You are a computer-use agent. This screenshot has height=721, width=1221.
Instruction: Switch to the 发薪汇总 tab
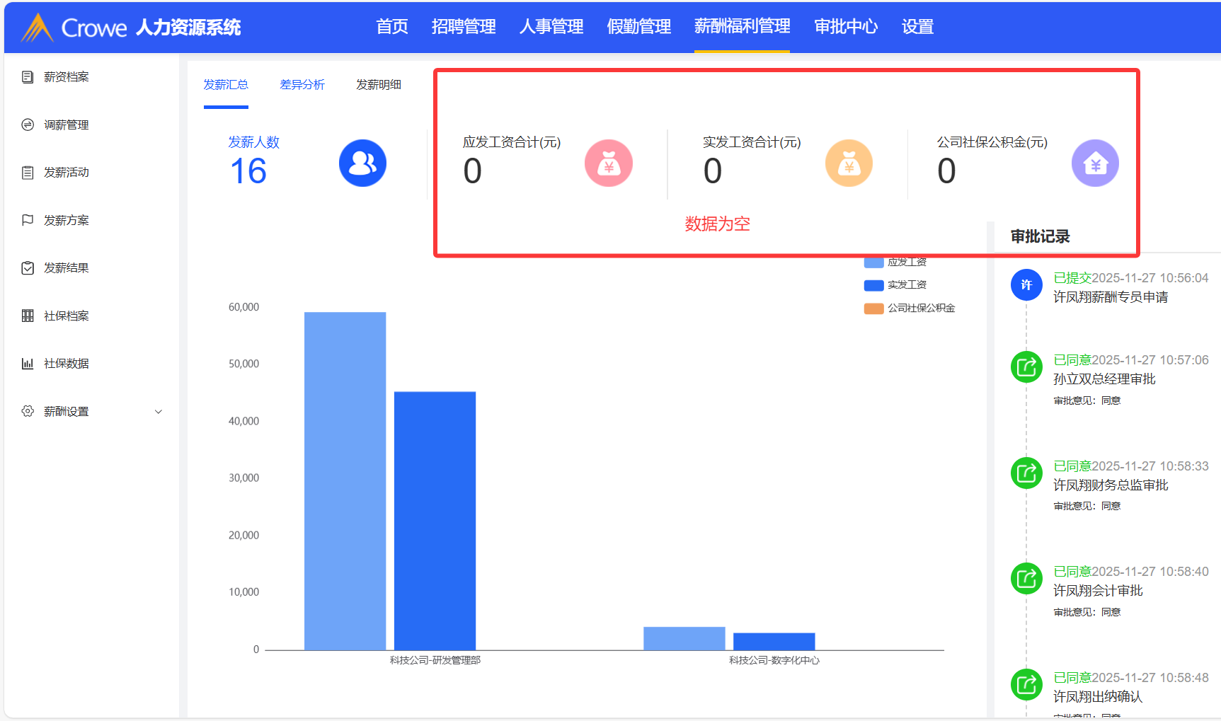click(x=226, y=85)
